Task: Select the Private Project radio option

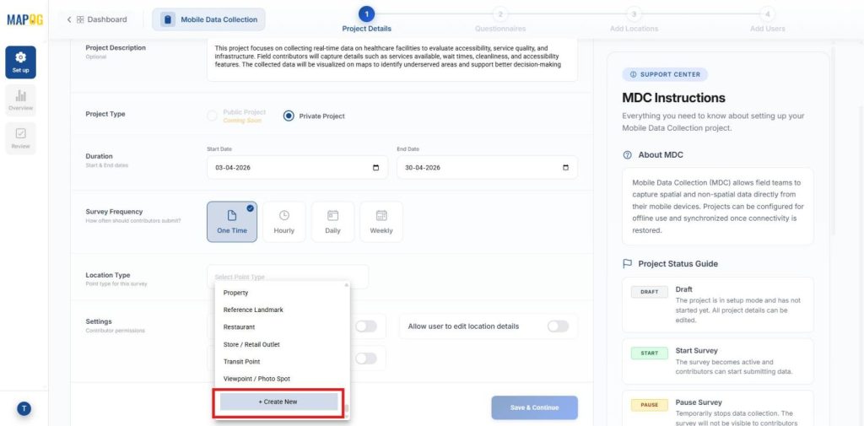Action: [289, 116]
